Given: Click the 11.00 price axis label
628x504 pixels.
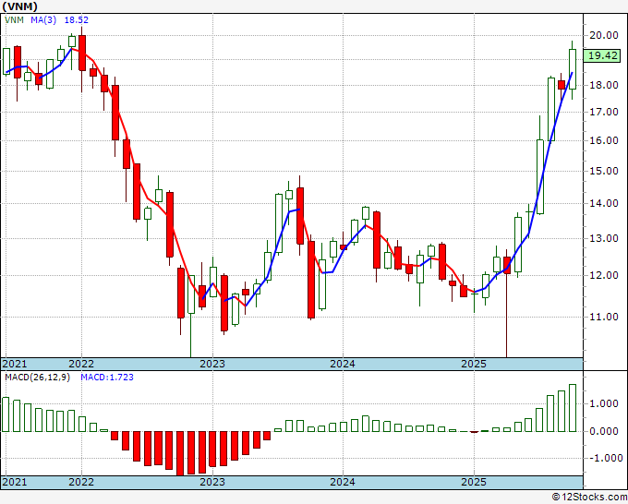Looking at the screenshot, I should (604, 317).
